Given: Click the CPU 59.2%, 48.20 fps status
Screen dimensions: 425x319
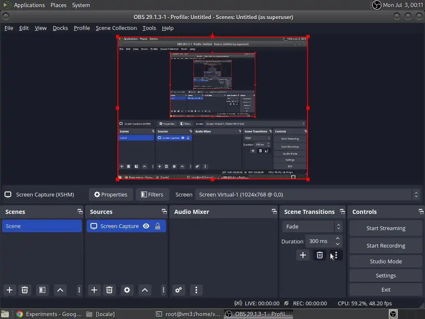Looking at the screenshot, I should pyautogui.click(x=364, y=303).
